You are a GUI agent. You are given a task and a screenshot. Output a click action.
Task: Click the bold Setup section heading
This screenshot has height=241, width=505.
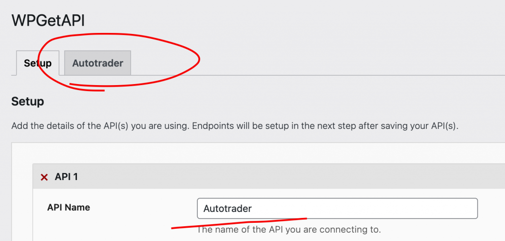point(28,101)
